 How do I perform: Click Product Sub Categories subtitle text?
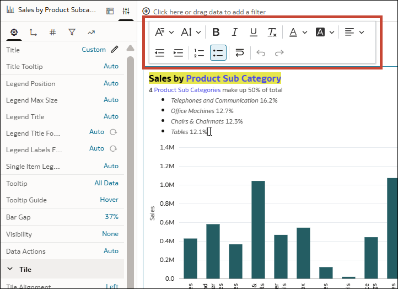pyautogui.click(x=187, y=90)
